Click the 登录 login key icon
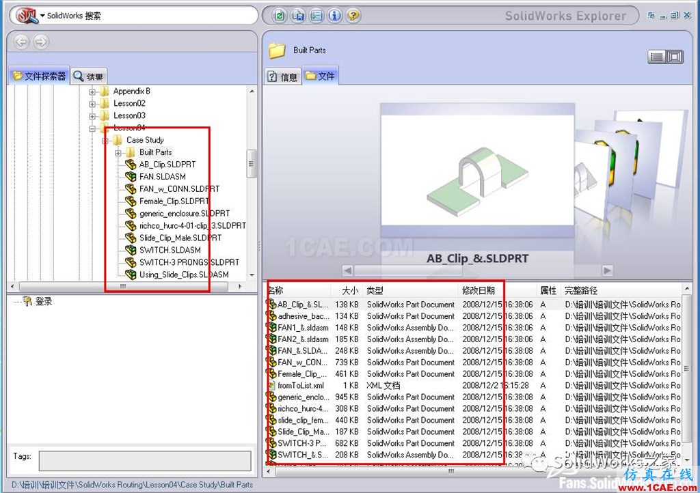This screenshot has height=493, width=700. (27, 301)
